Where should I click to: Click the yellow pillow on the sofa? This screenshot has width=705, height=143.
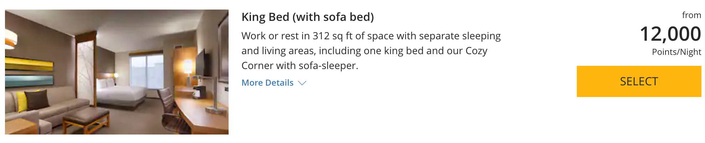pyautogui.click(x=22, y=101)
